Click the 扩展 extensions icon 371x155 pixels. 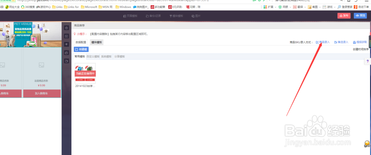[265, 7]
